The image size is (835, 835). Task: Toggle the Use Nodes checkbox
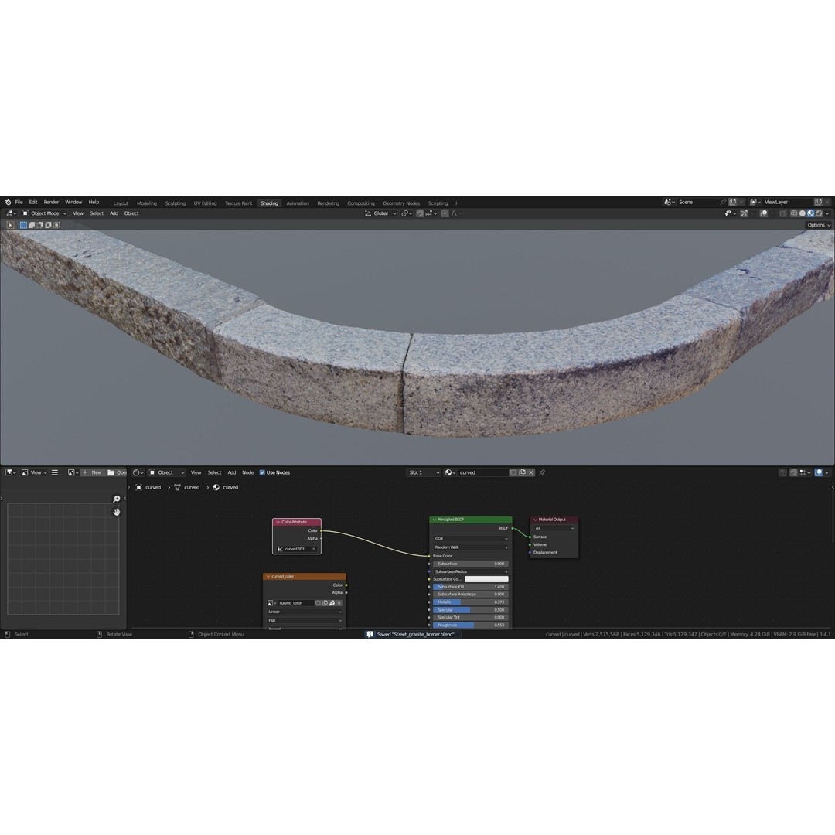click(262, 473)
